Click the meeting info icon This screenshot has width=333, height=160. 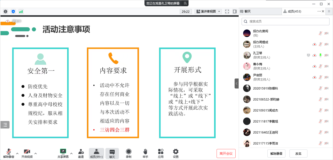point(6,11)
